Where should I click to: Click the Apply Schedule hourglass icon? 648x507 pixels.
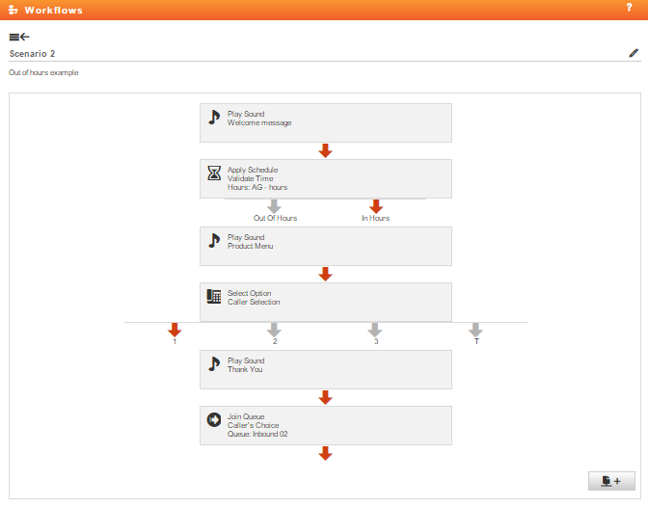pos(214,173)
